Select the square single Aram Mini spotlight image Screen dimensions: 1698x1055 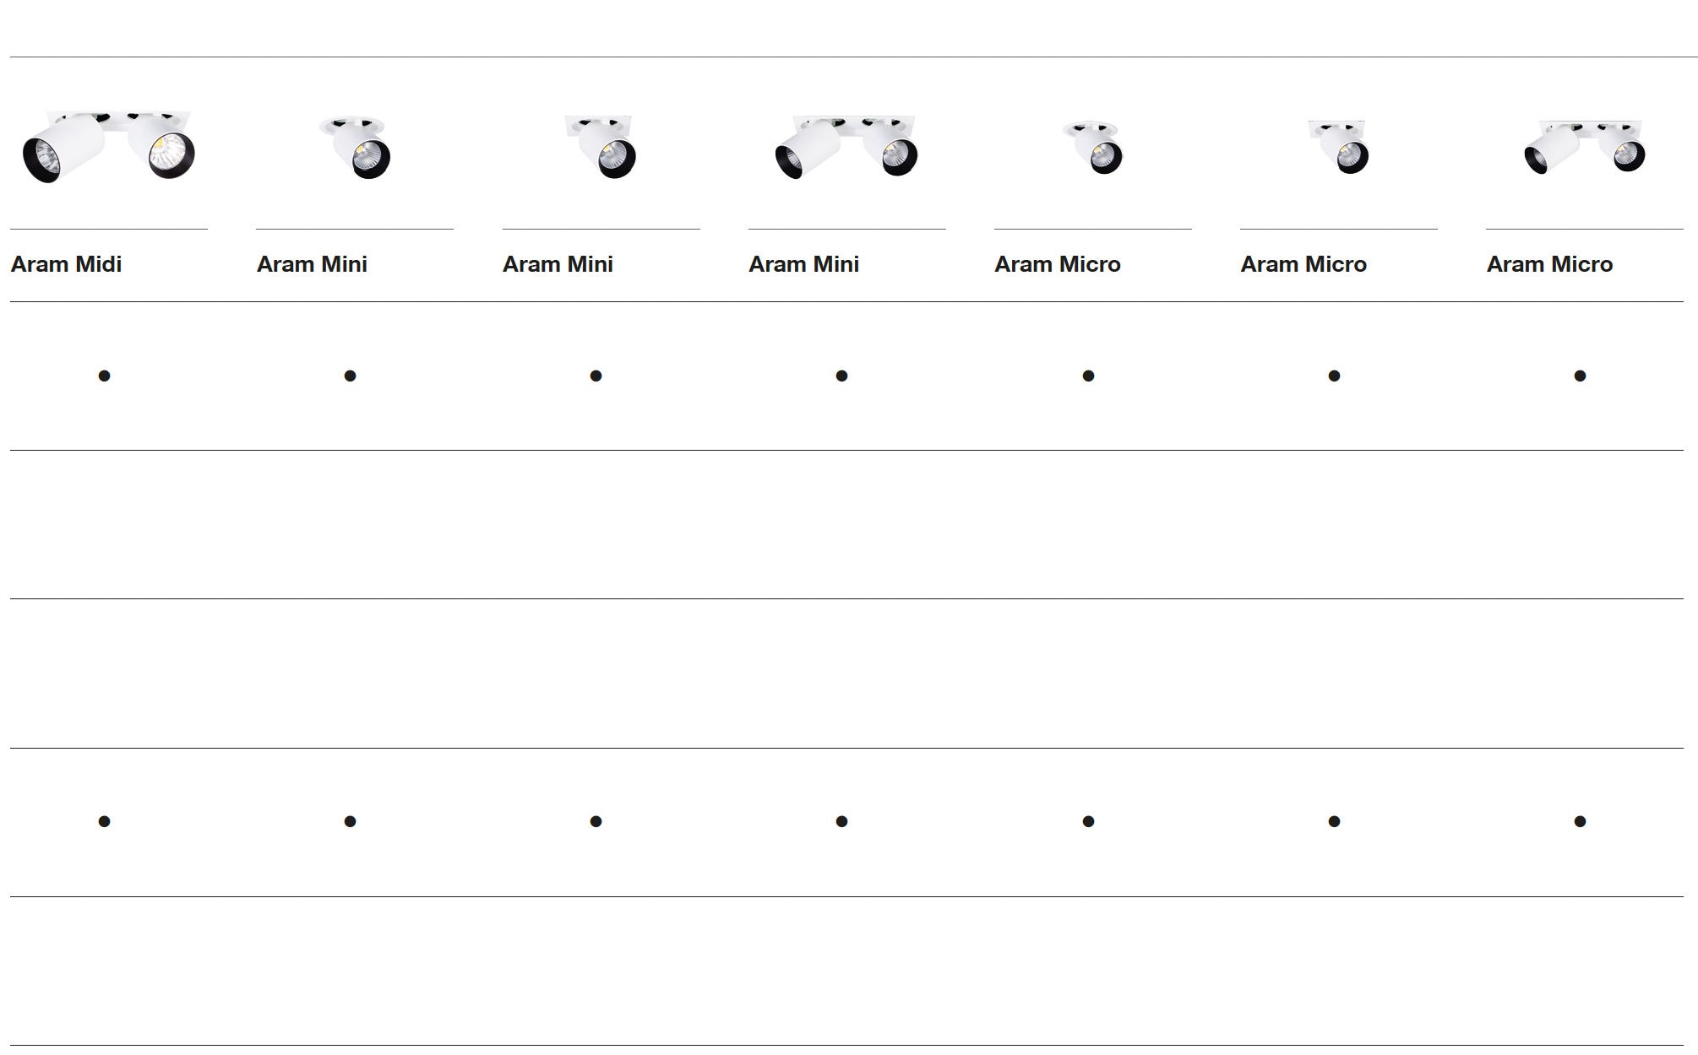(x=601, y=148)
